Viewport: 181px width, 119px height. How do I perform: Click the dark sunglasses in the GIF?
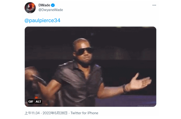pos(84,51)
